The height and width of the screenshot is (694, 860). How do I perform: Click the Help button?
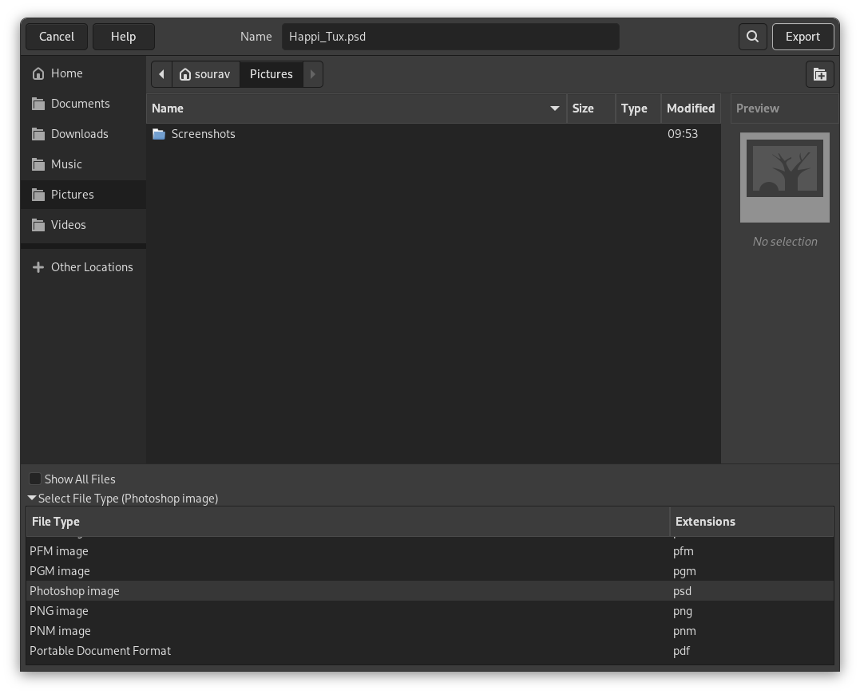(123, 36)
